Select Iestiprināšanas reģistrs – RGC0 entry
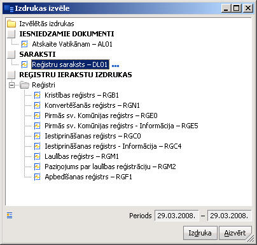Viewport: 257px width, 245px height. [x=93, y=136]
